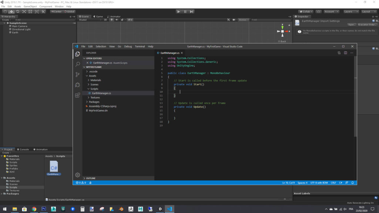
Task: Open the Terminal menu in VS Code
Action: (x=140, y=46)
